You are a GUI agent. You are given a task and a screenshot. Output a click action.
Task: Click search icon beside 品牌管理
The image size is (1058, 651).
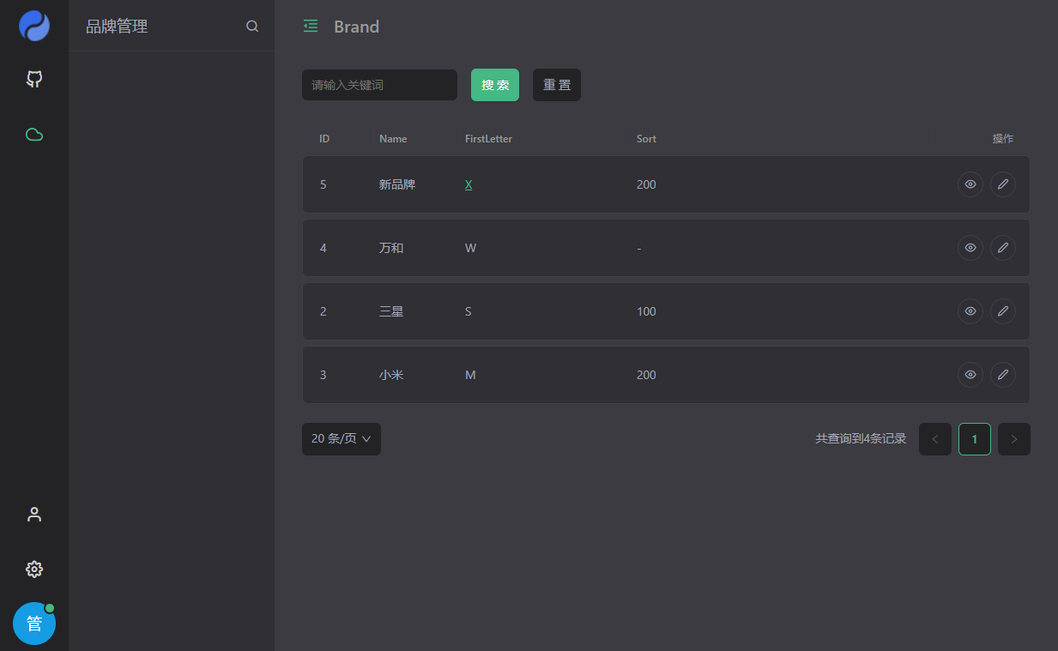(252, 27)
